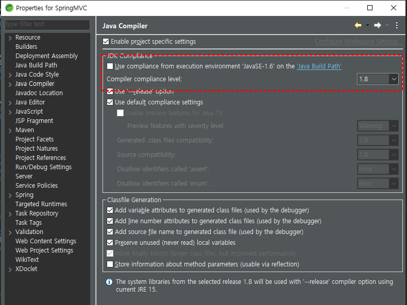Viewport: 407px width, 305px height.
Task: Toggle the Use '--release' option checkbox
Action: tap(110, 92)
